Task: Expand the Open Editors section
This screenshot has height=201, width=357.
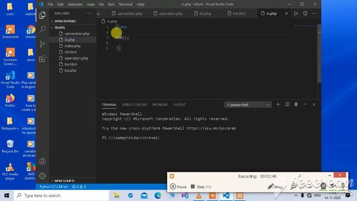Action: tap(65, 21)
